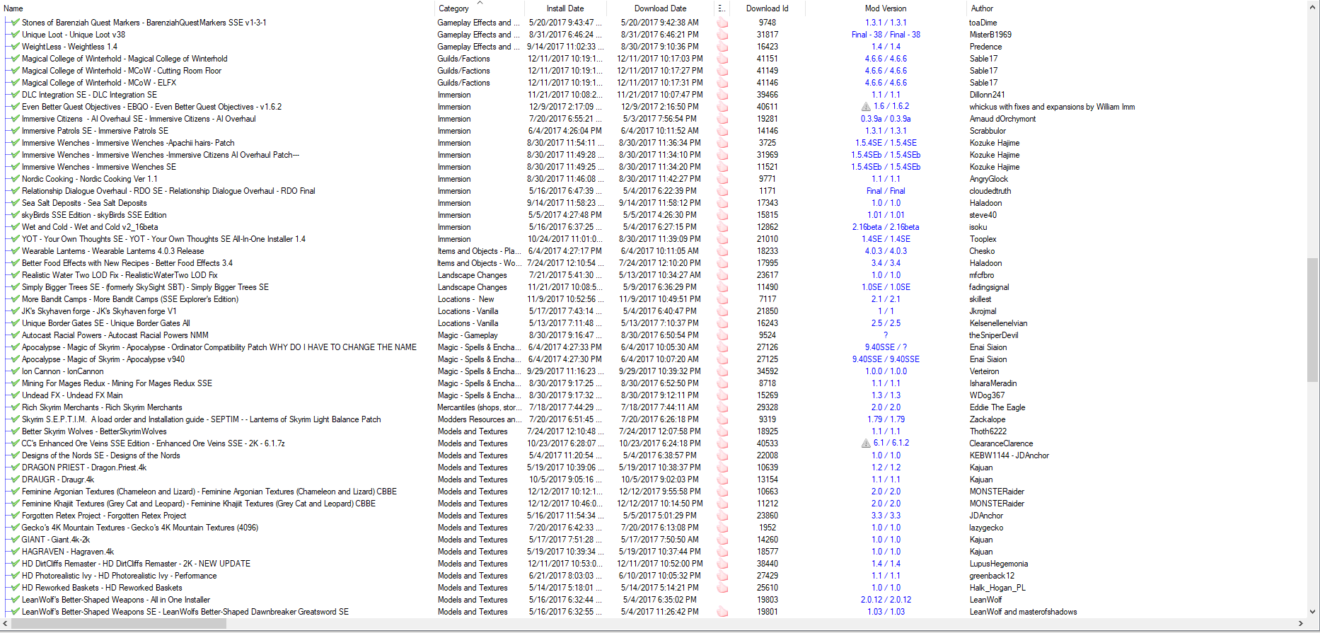Viewport: 1320px width, 633px height.
Task: Sort by Download Date column header
Action: click(660, 8)
